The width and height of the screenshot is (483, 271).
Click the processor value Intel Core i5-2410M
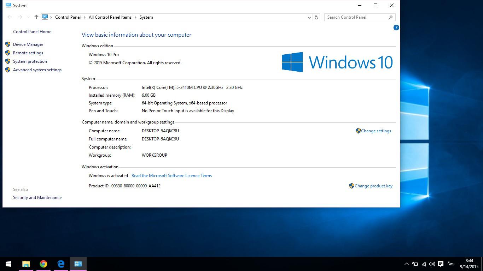[192, 88]
